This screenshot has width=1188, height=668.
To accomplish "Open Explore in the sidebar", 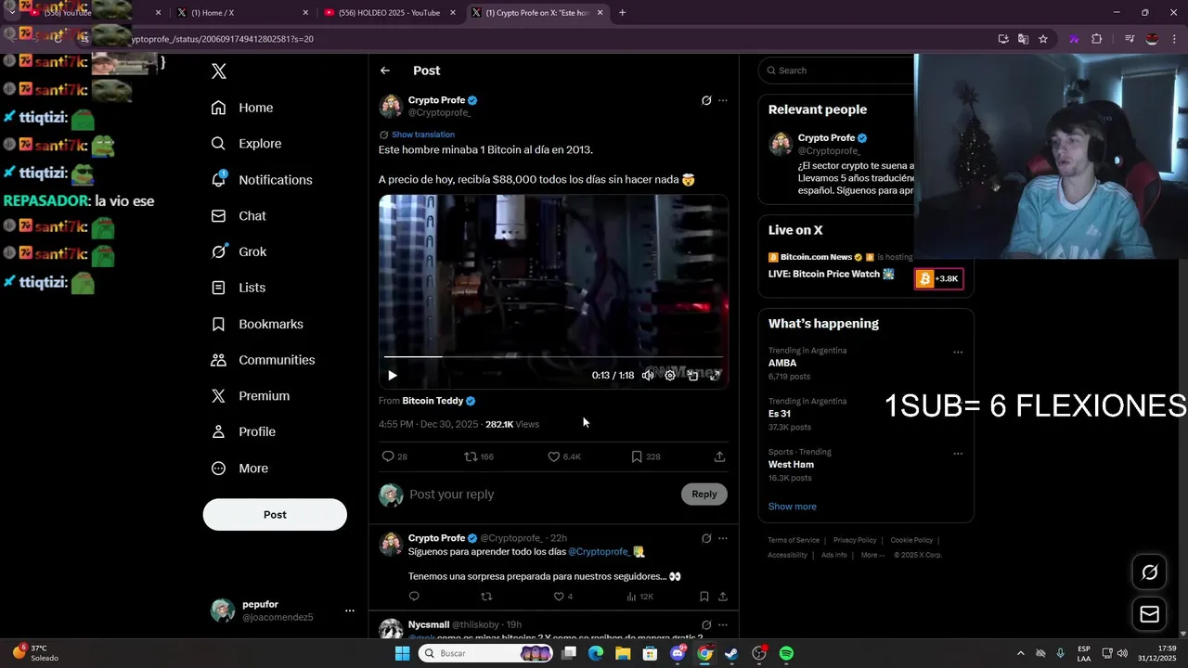I will (246, 144).
